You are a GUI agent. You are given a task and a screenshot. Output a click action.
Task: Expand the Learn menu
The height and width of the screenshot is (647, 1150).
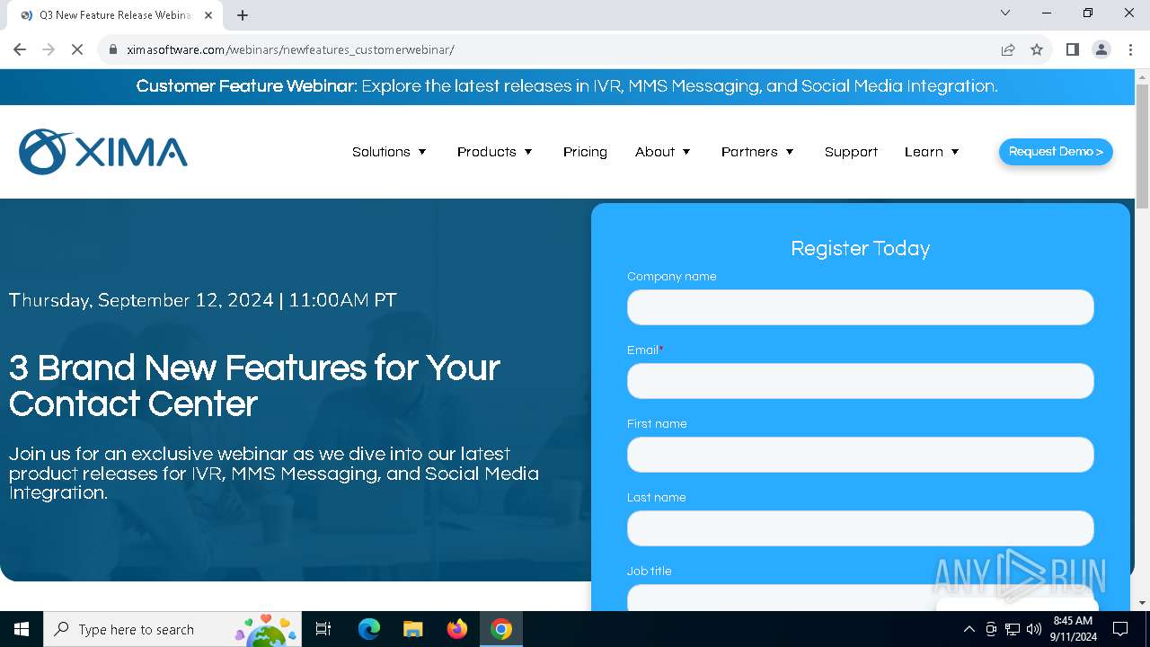[933, 152]
